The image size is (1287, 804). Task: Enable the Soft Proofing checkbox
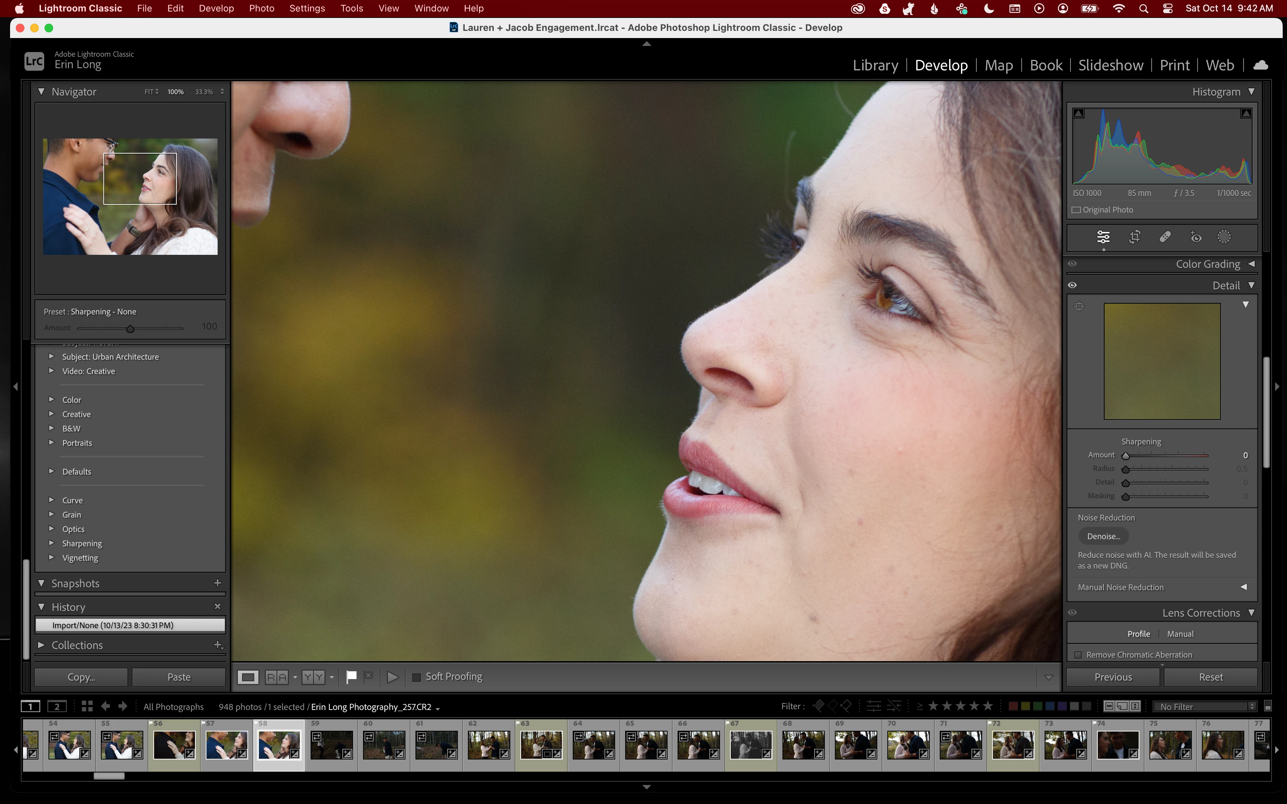(417, 677)
